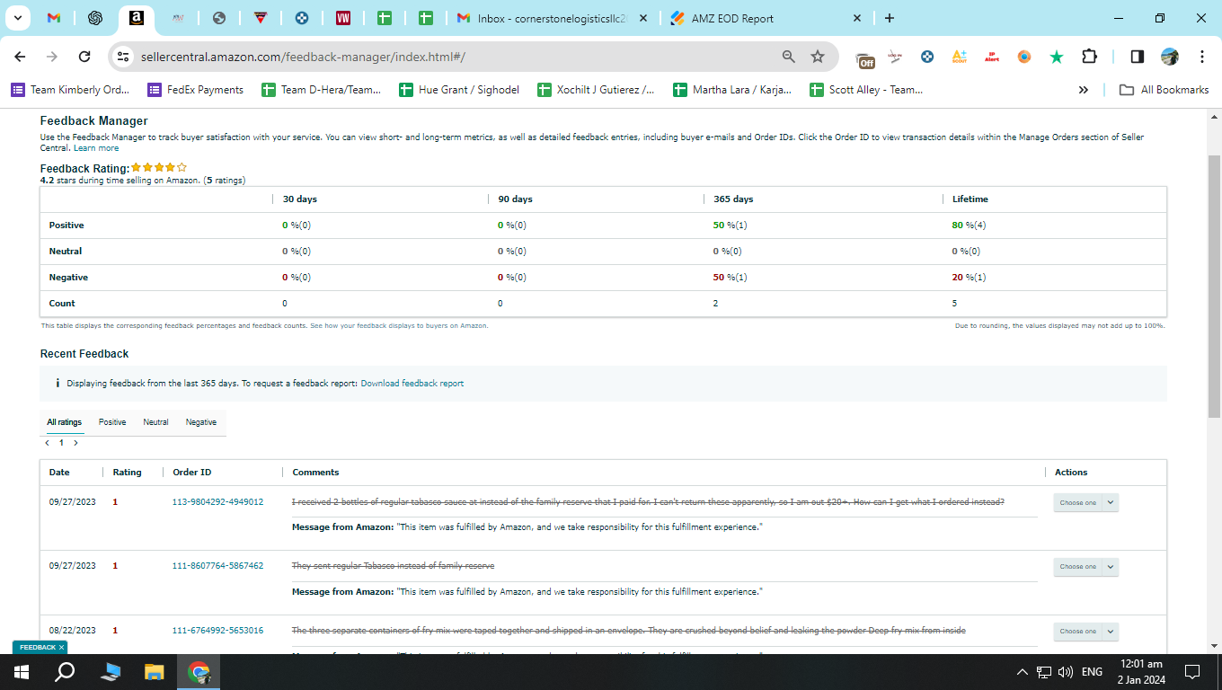Close the FEEDBACK widget
The image size is (1222, 690).
click(x=61, y=647)
